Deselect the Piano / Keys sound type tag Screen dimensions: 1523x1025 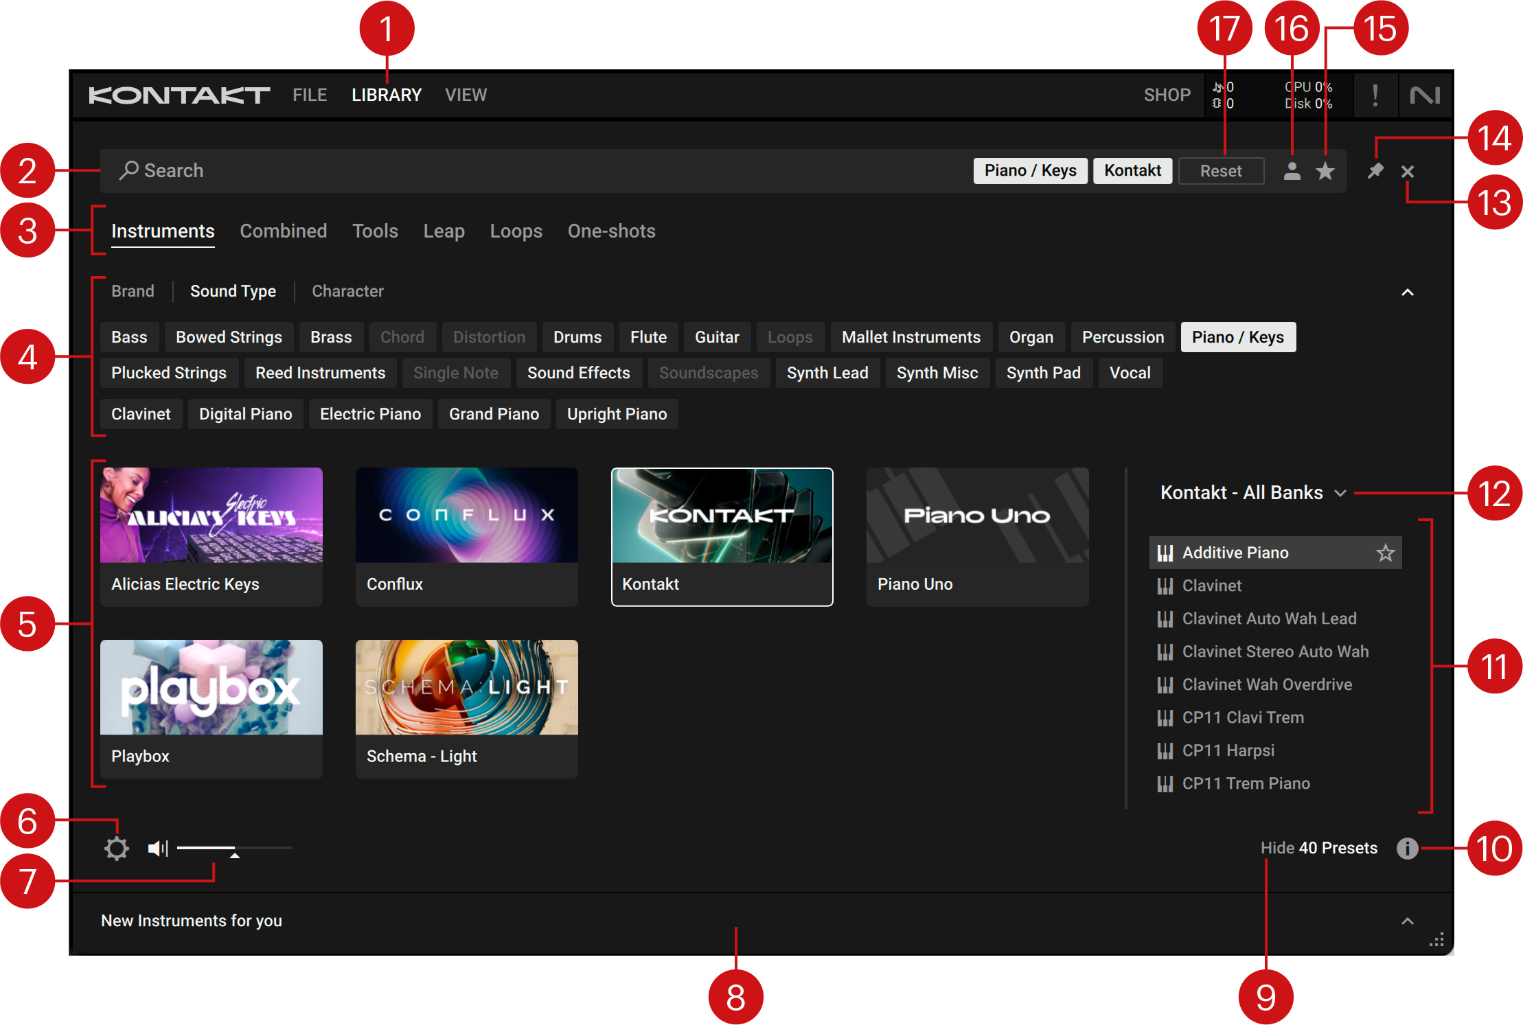[x=1237, y=337]
